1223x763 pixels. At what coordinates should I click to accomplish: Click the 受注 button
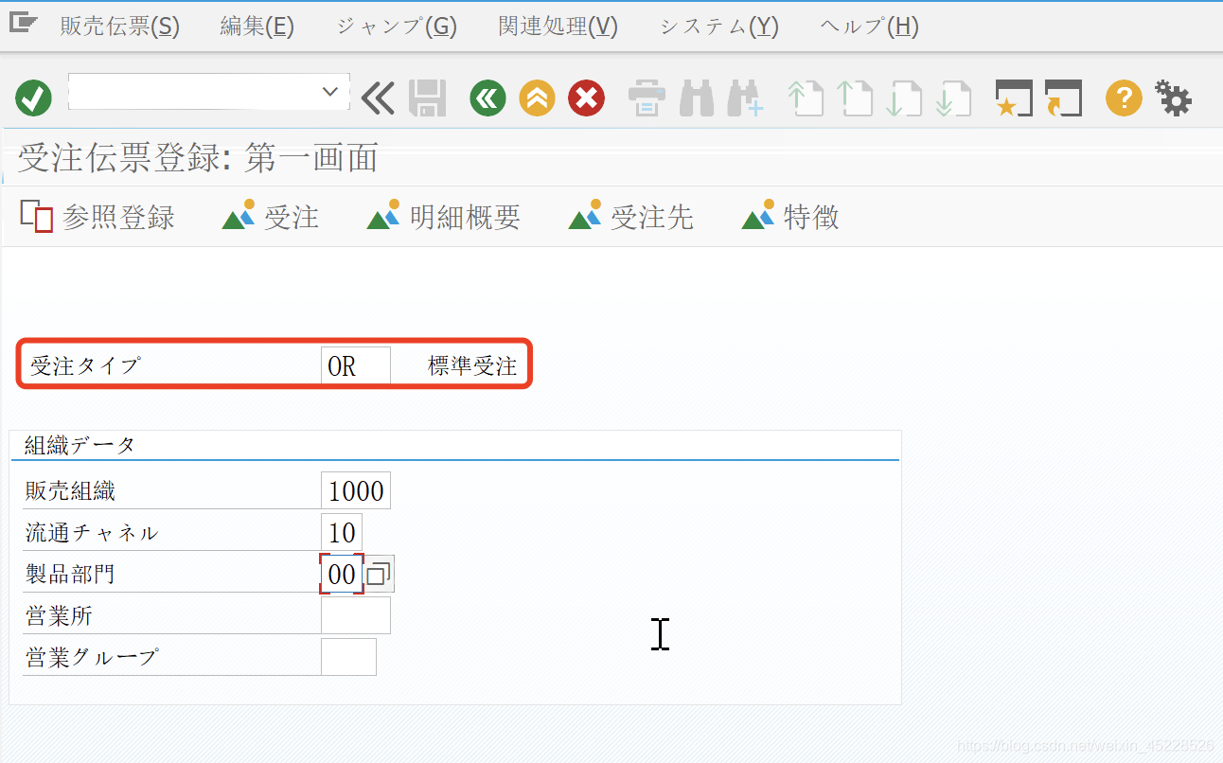[x=271, y=216]
